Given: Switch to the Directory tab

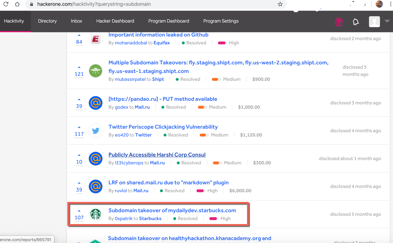Looking at the screenshot, I should (x=47, y=21).
